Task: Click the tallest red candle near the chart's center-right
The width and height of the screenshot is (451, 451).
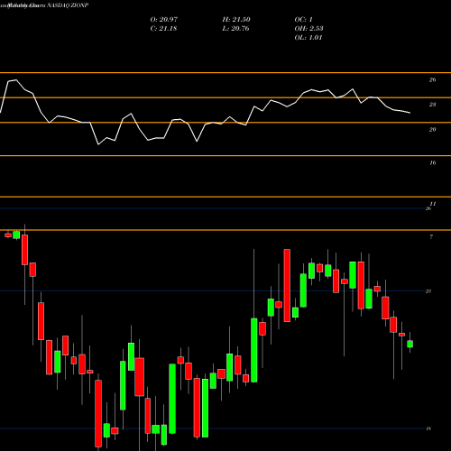Action: pyautogui.click(x=287, y=286)
